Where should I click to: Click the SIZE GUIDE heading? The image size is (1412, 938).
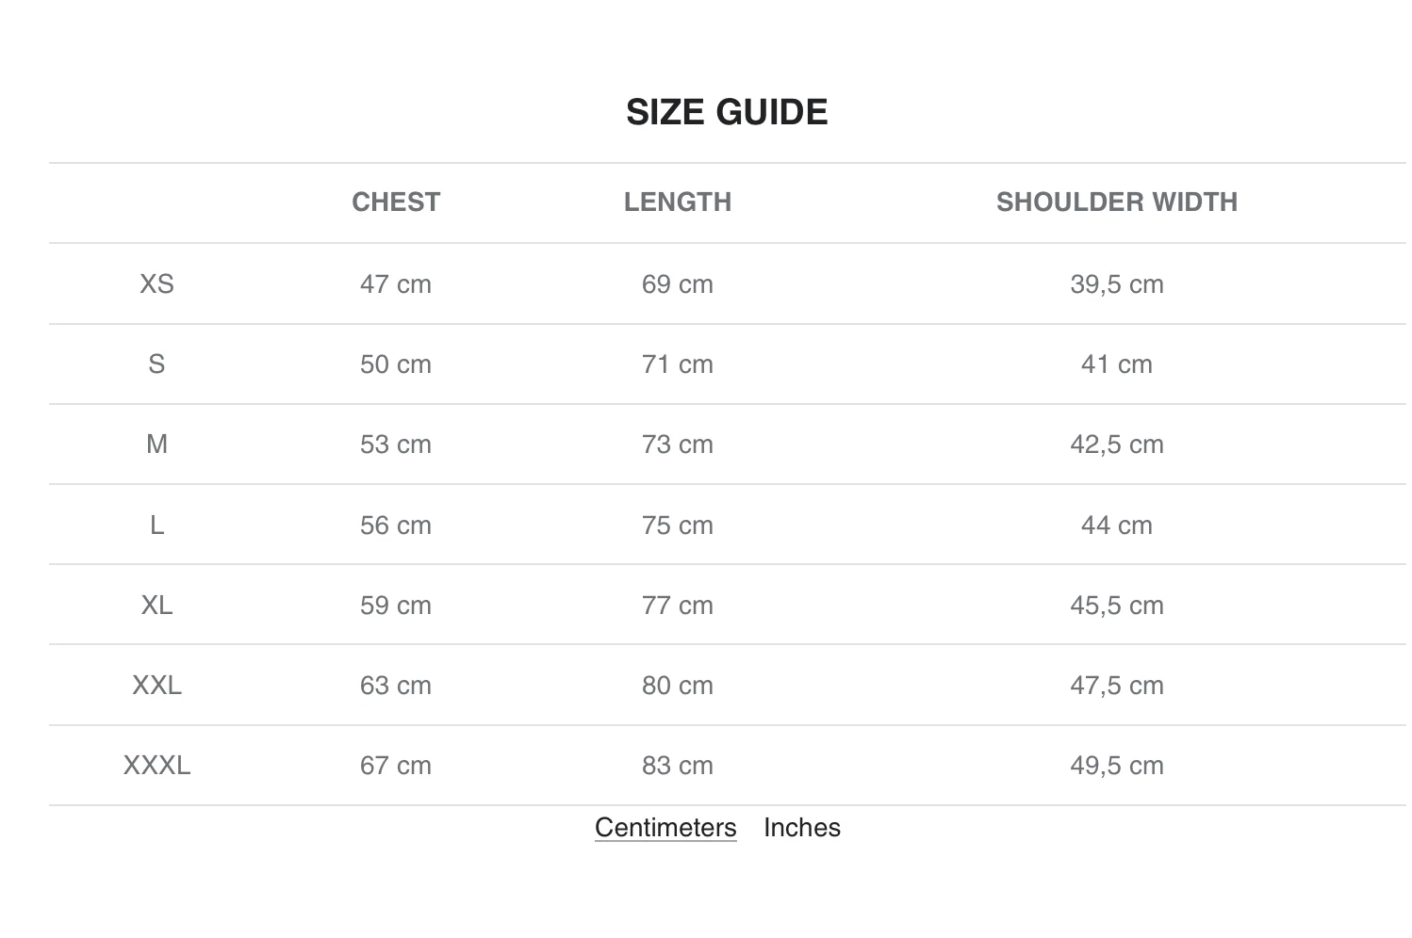pos(727,112)
